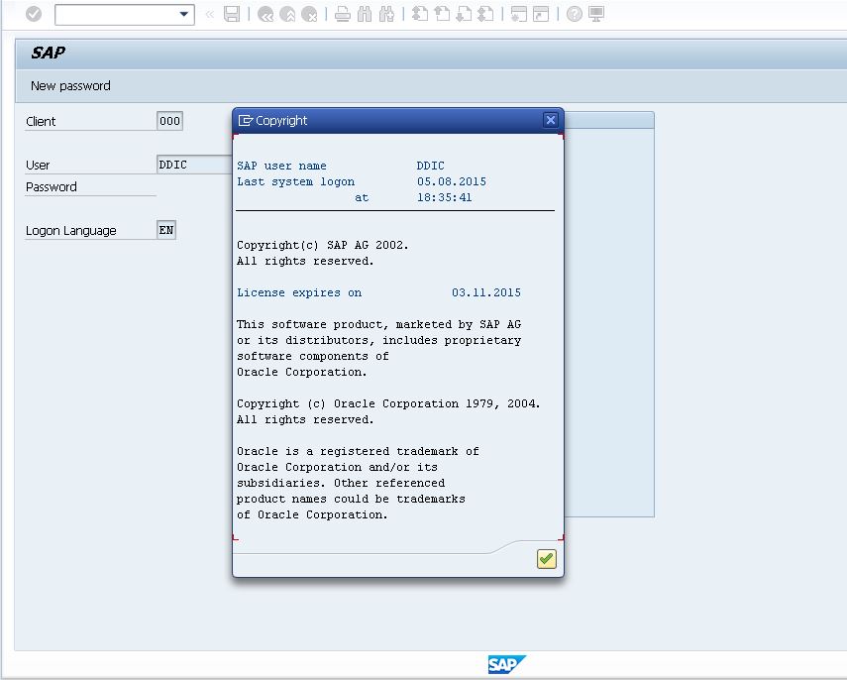Close the Copyright dialog with X
This screenshot has width=847, height=680.
551,120
